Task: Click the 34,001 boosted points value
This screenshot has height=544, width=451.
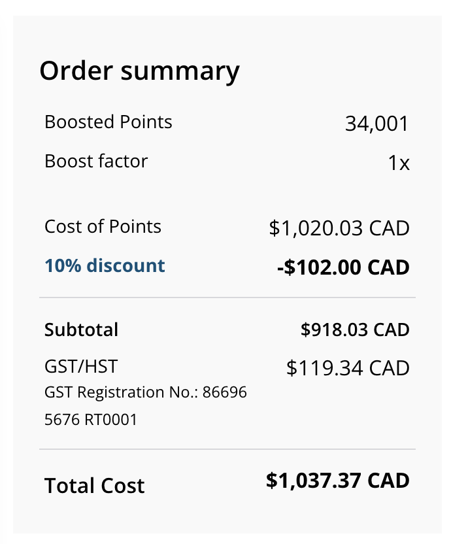Action: click(376, 124)
